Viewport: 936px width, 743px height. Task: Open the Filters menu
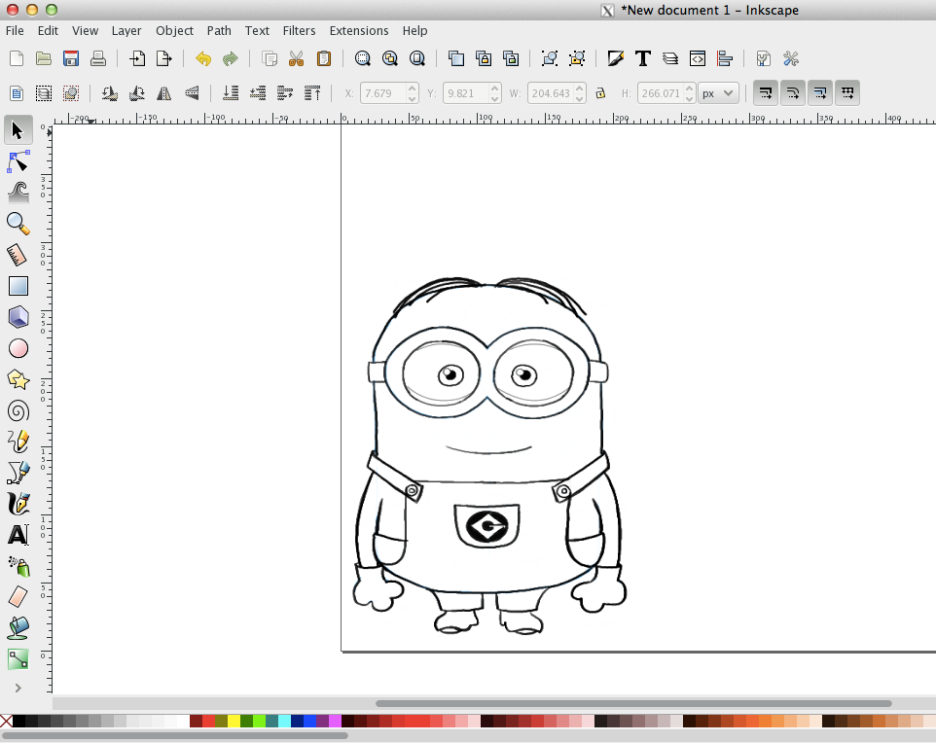pyautogui.click(x=299, y=30)
